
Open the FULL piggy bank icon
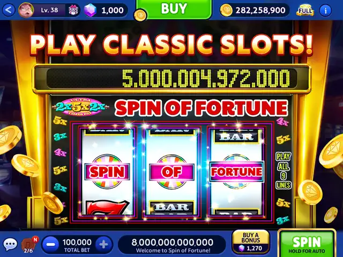305,10
